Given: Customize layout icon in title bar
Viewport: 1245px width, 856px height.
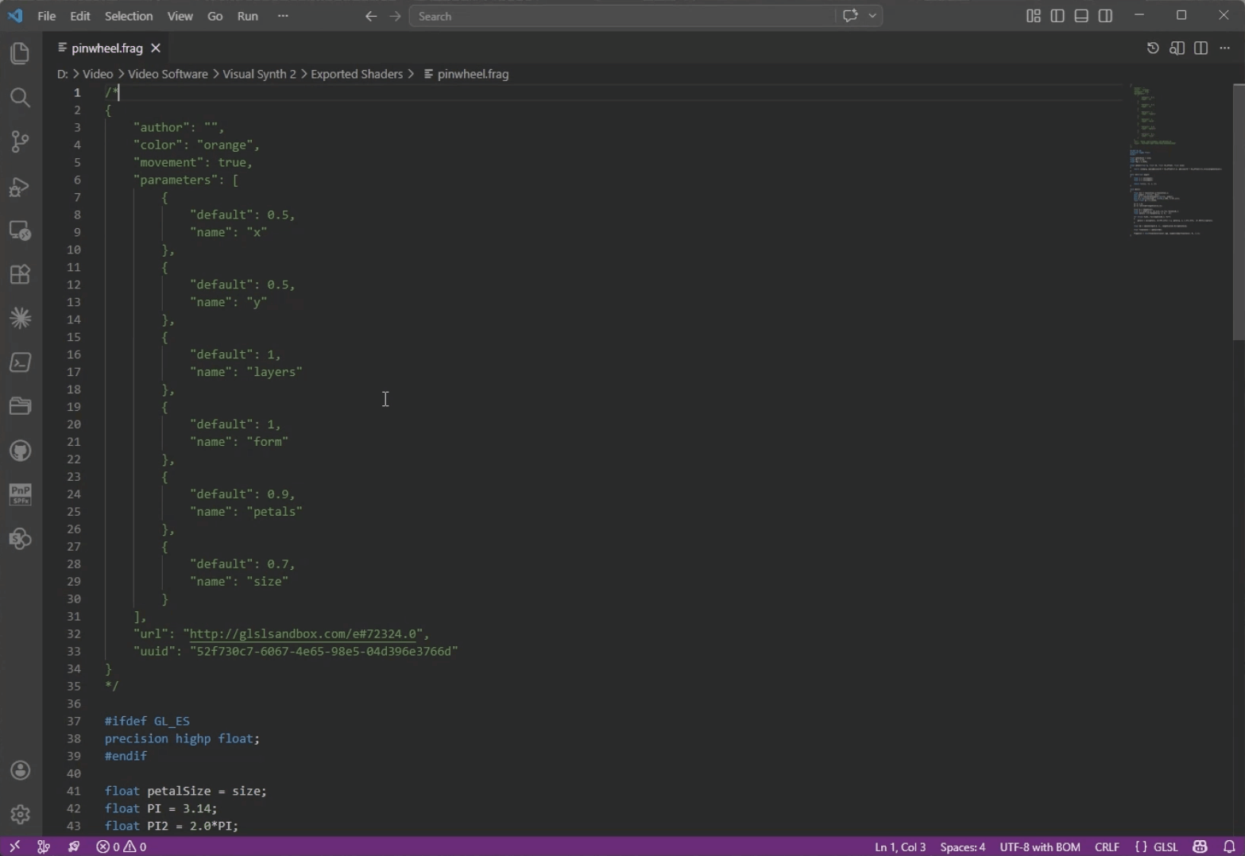Looking at the screenshot, I should click(1034, 16).
